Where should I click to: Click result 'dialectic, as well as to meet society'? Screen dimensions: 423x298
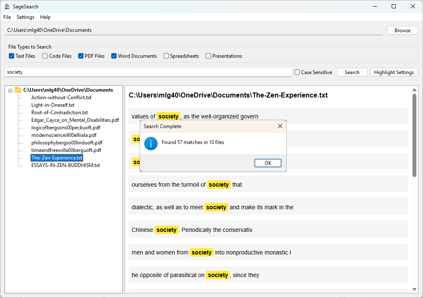(268, 207)
